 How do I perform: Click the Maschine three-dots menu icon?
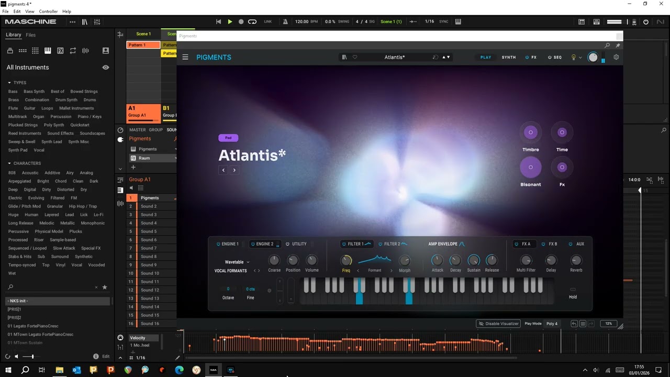click(72, 21)
